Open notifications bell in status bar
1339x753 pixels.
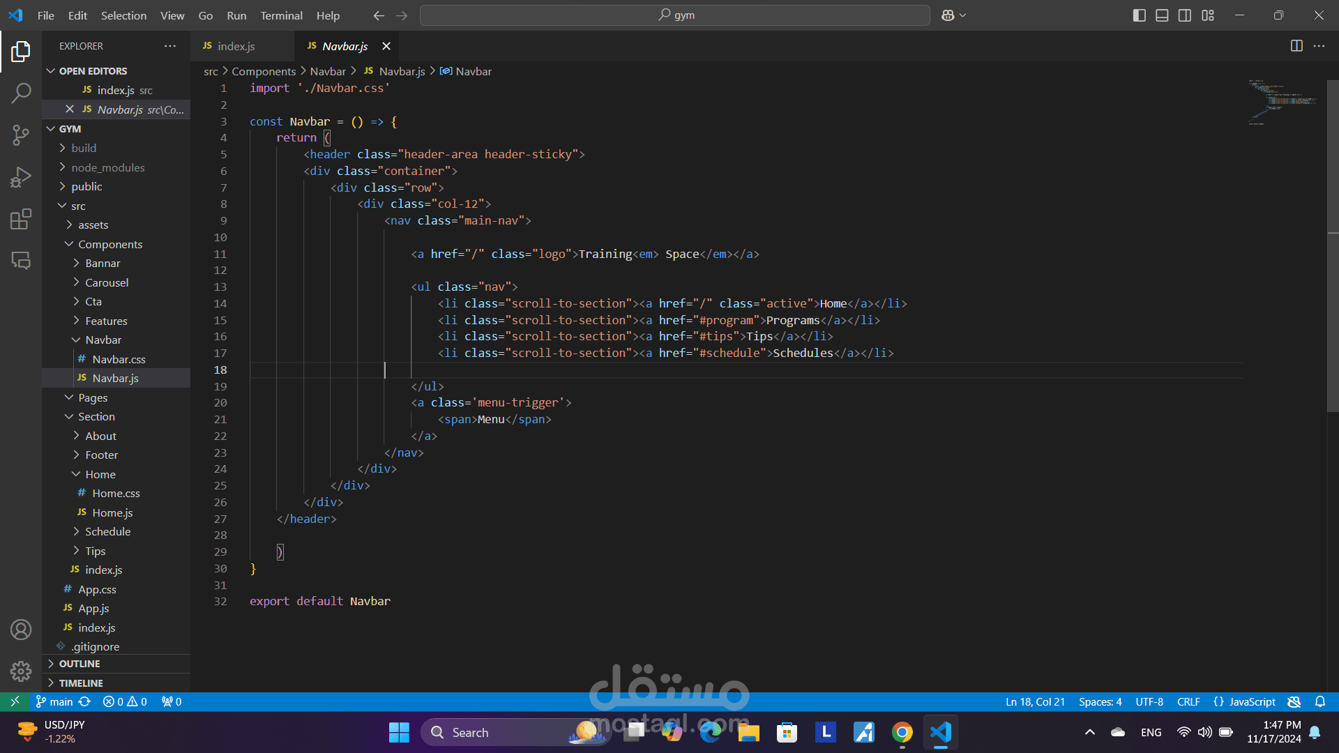pos(1319,702)
